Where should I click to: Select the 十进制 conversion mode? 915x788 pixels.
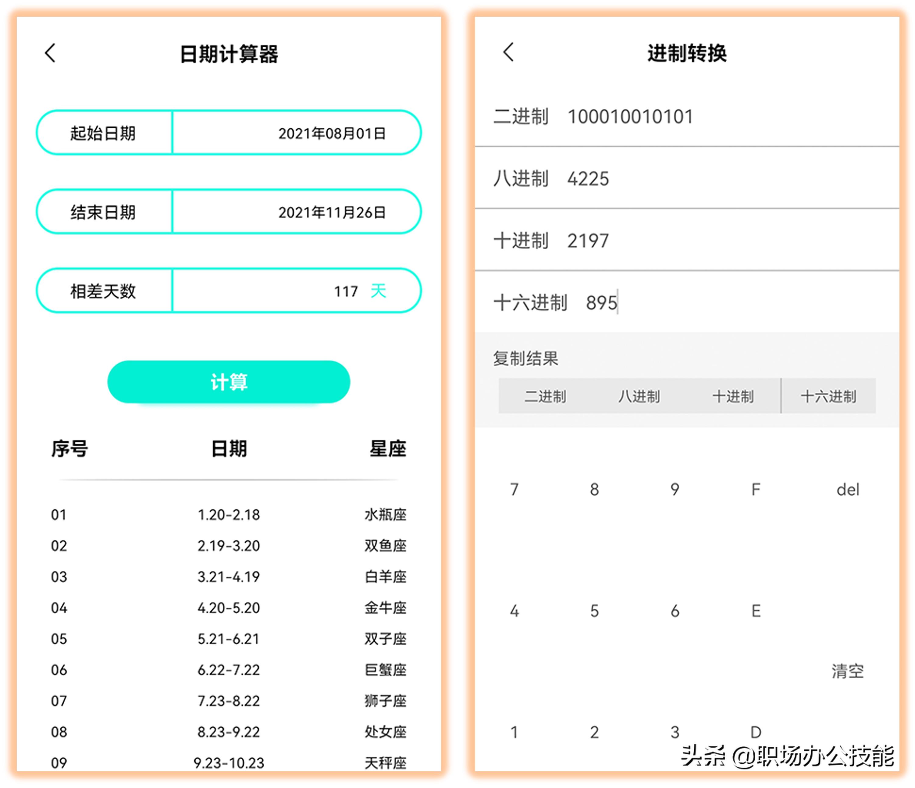(x=734, y=397)
